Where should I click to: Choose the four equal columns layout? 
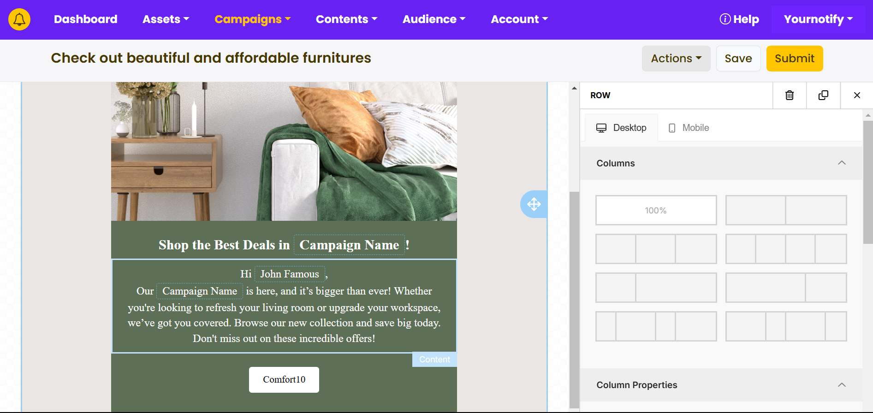[x=786, y=249]
